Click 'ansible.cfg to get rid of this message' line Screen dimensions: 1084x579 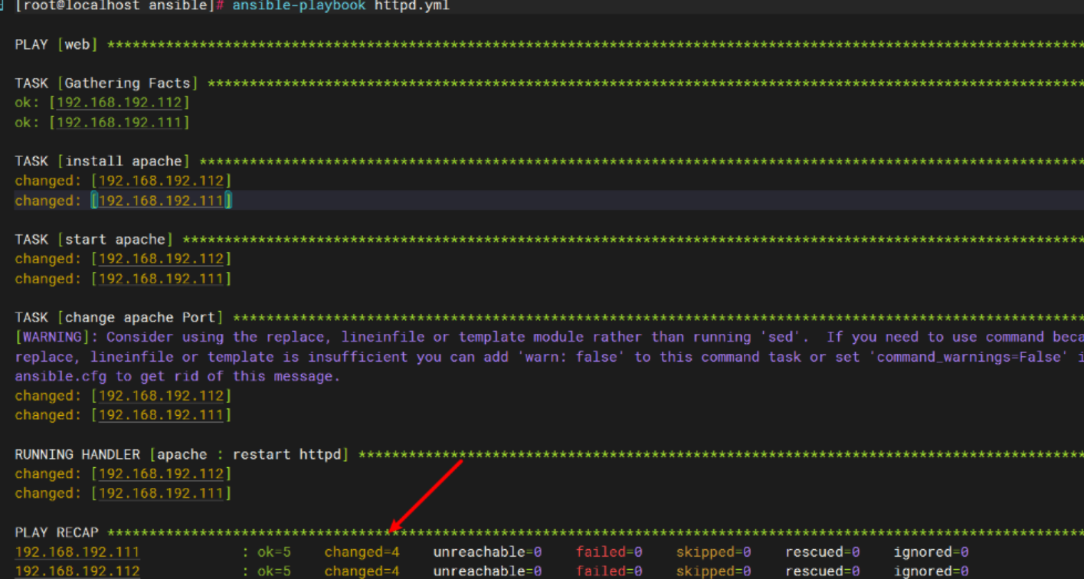178,377
